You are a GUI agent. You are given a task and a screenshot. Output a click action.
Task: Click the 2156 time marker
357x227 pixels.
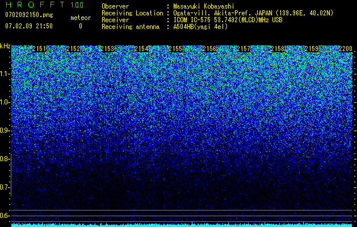point(209,49)
